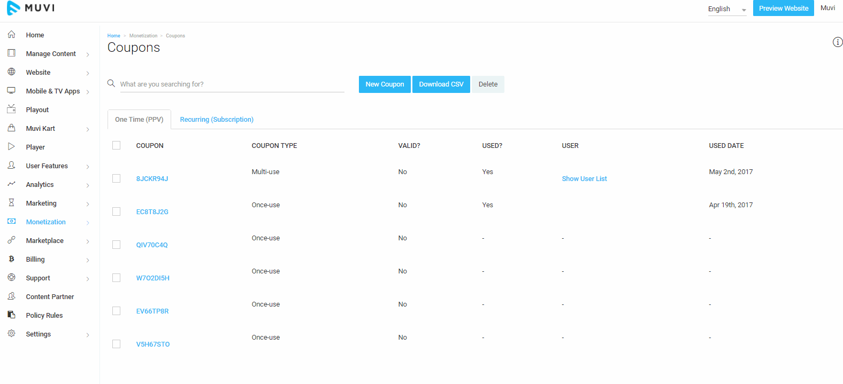The height and width of the screenshot is (384, 843).
Task: Click the COUPON TYPE column header
Action: tap(274, 146)
